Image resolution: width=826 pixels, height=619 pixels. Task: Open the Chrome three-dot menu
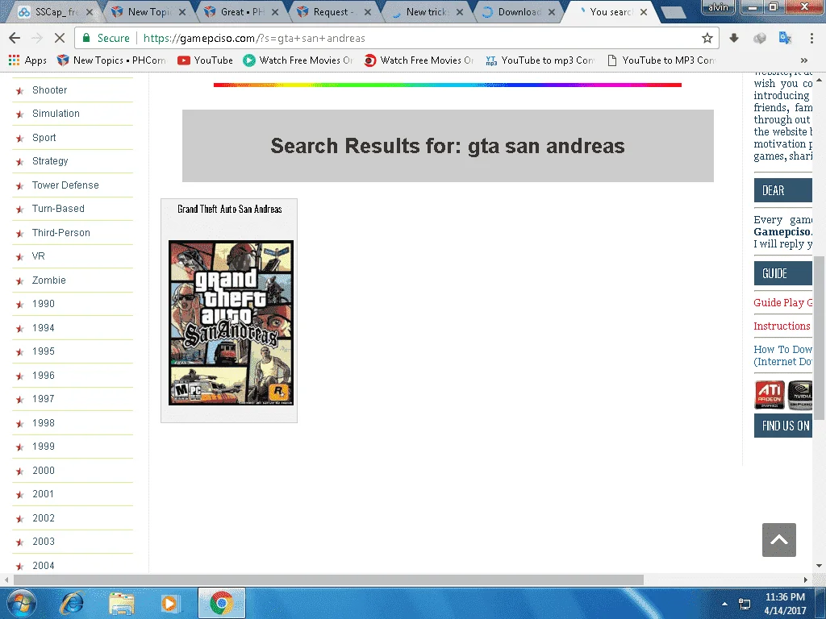click(811, 38)
